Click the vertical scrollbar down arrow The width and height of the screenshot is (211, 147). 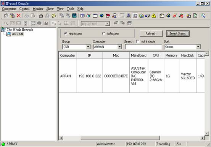point(207,133)
